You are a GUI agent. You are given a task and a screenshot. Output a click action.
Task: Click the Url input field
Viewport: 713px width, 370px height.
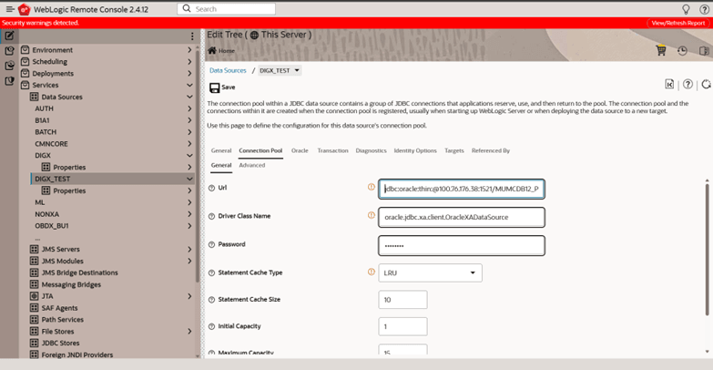[x=462, y=189]
